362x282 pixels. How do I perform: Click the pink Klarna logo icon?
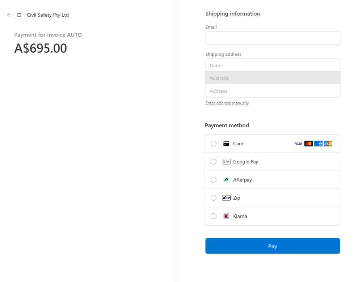coord(226,216)
